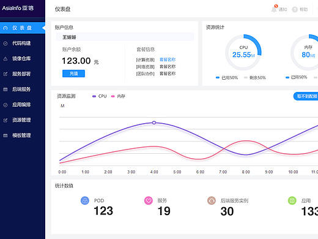Viewport: 318px width, 239px height.
Task: Open 模板管理 in sidebar
Action: click(x=21, y=135)
